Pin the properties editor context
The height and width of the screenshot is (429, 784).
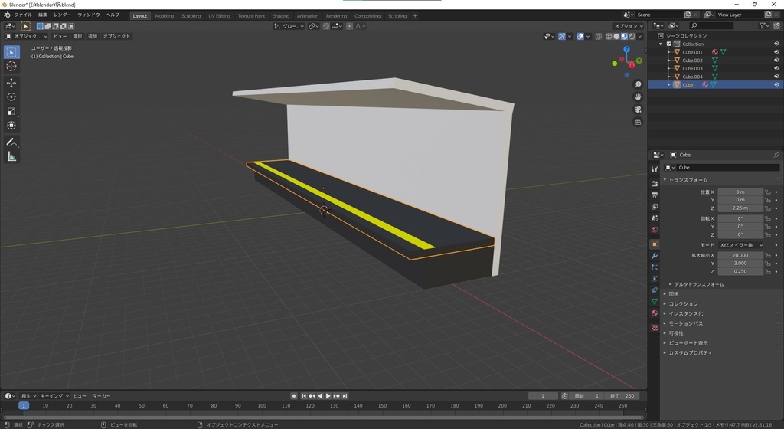pyautogui.click(x=776, y=155)
